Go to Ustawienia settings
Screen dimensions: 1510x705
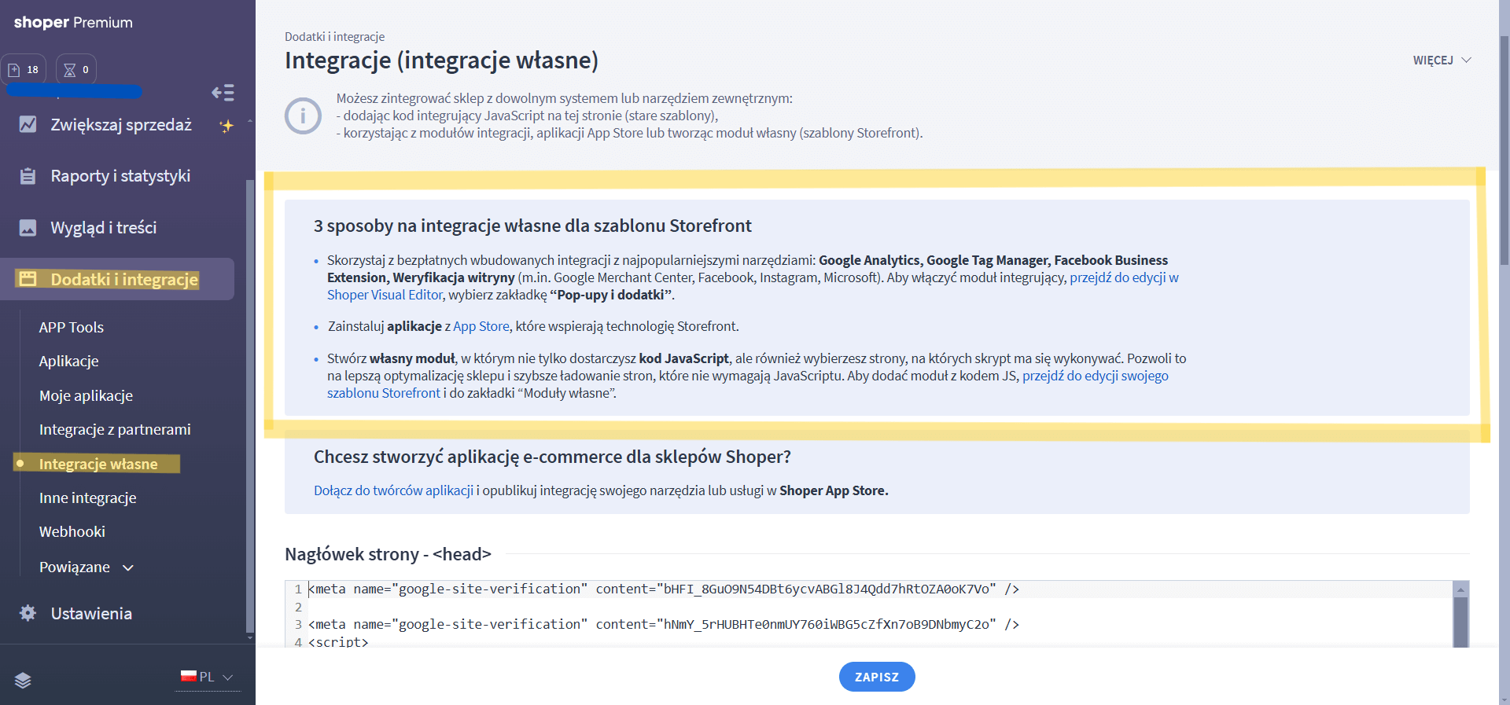coord(91,613)
